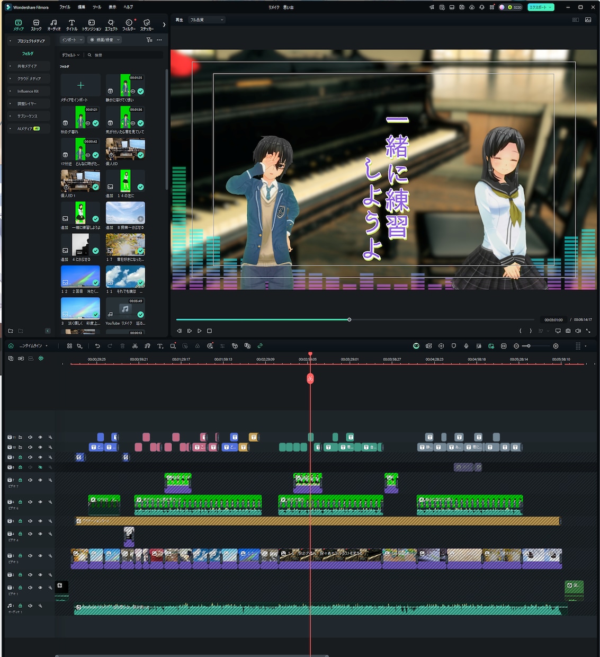Click the crop tool in timeline toolbar
This screenshot has height=657, width=600.
click(173, 346)
